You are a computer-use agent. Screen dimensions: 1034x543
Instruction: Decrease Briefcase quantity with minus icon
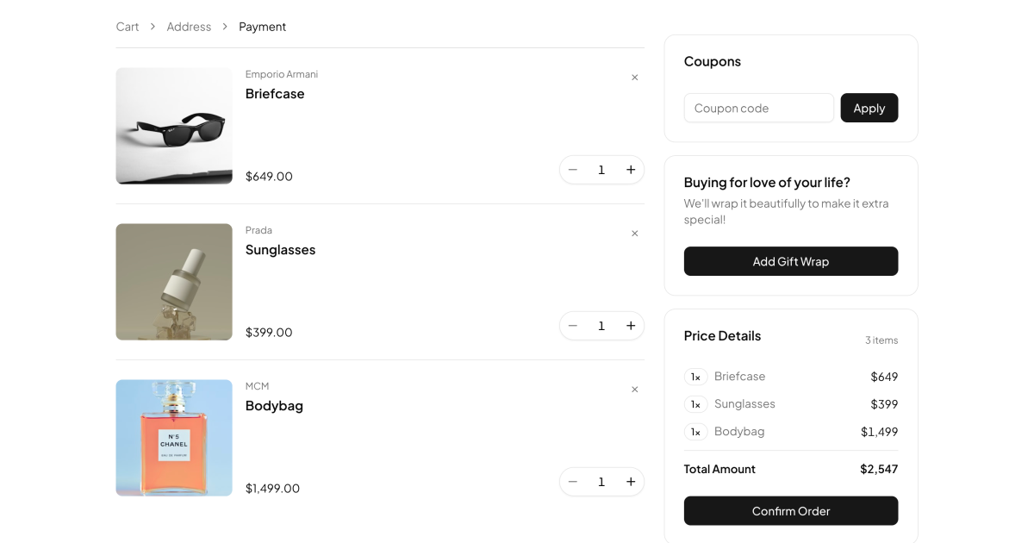[x=573, y=170]
